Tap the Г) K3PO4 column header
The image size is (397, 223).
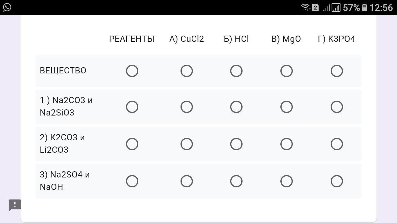(337, 39)
